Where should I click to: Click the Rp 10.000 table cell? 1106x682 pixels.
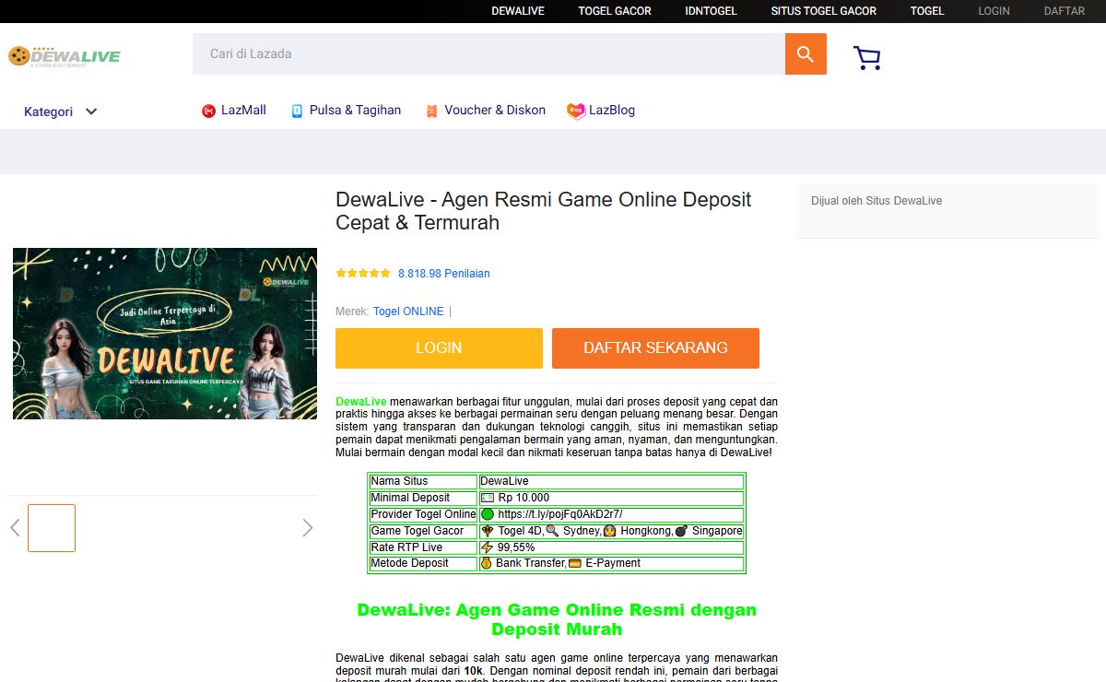point(611,498)
